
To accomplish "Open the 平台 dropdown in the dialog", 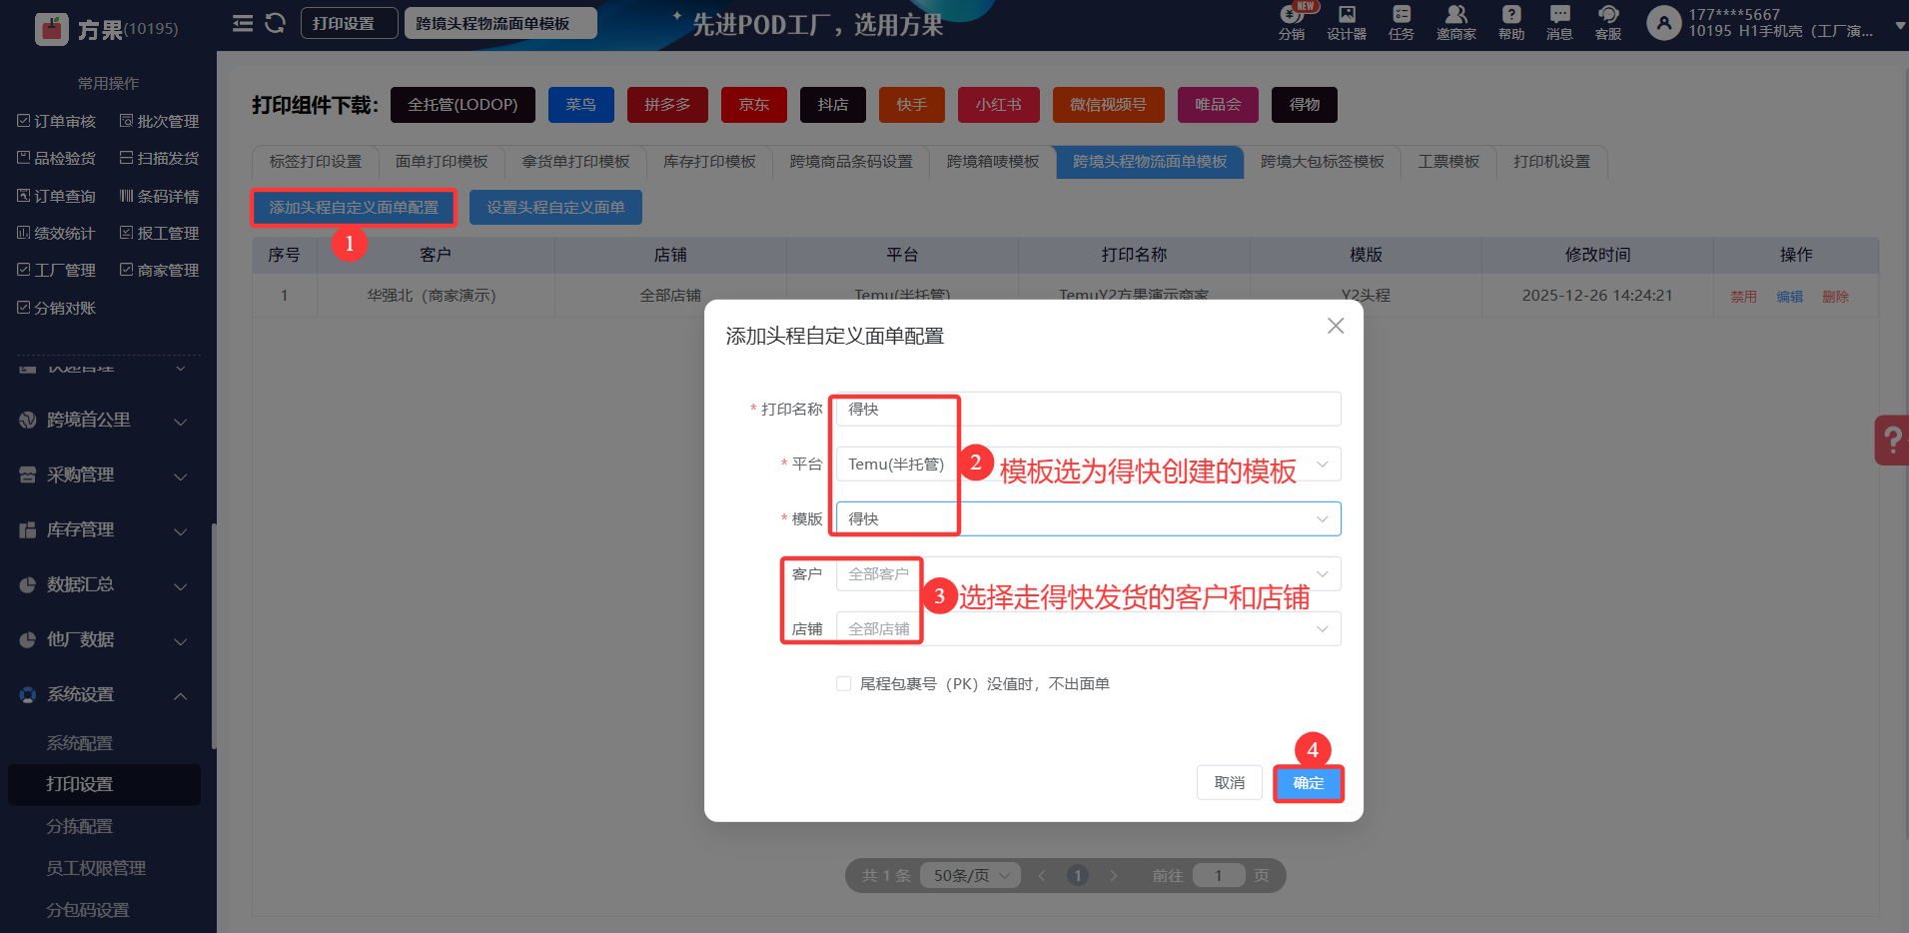I will pos(1089,464).
